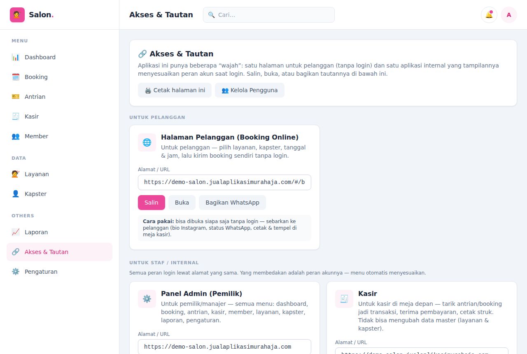The width and height of the screenshot is (527, 354).
Task: Open the user avatar A menu
Action: [x=509, y=15]
